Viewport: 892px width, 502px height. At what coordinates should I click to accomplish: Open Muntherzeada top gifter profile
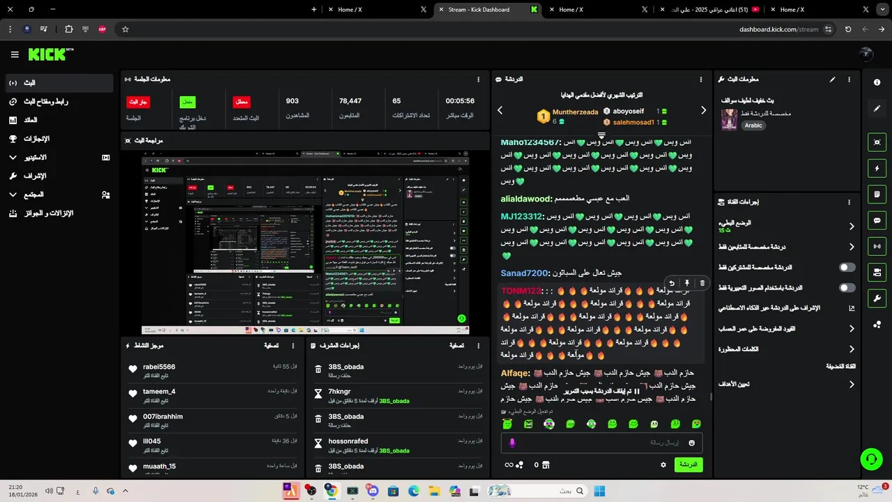pos(575,112)
